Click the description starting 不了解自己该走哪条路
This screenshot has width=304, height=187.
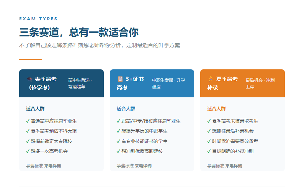(x=100, y=45)
